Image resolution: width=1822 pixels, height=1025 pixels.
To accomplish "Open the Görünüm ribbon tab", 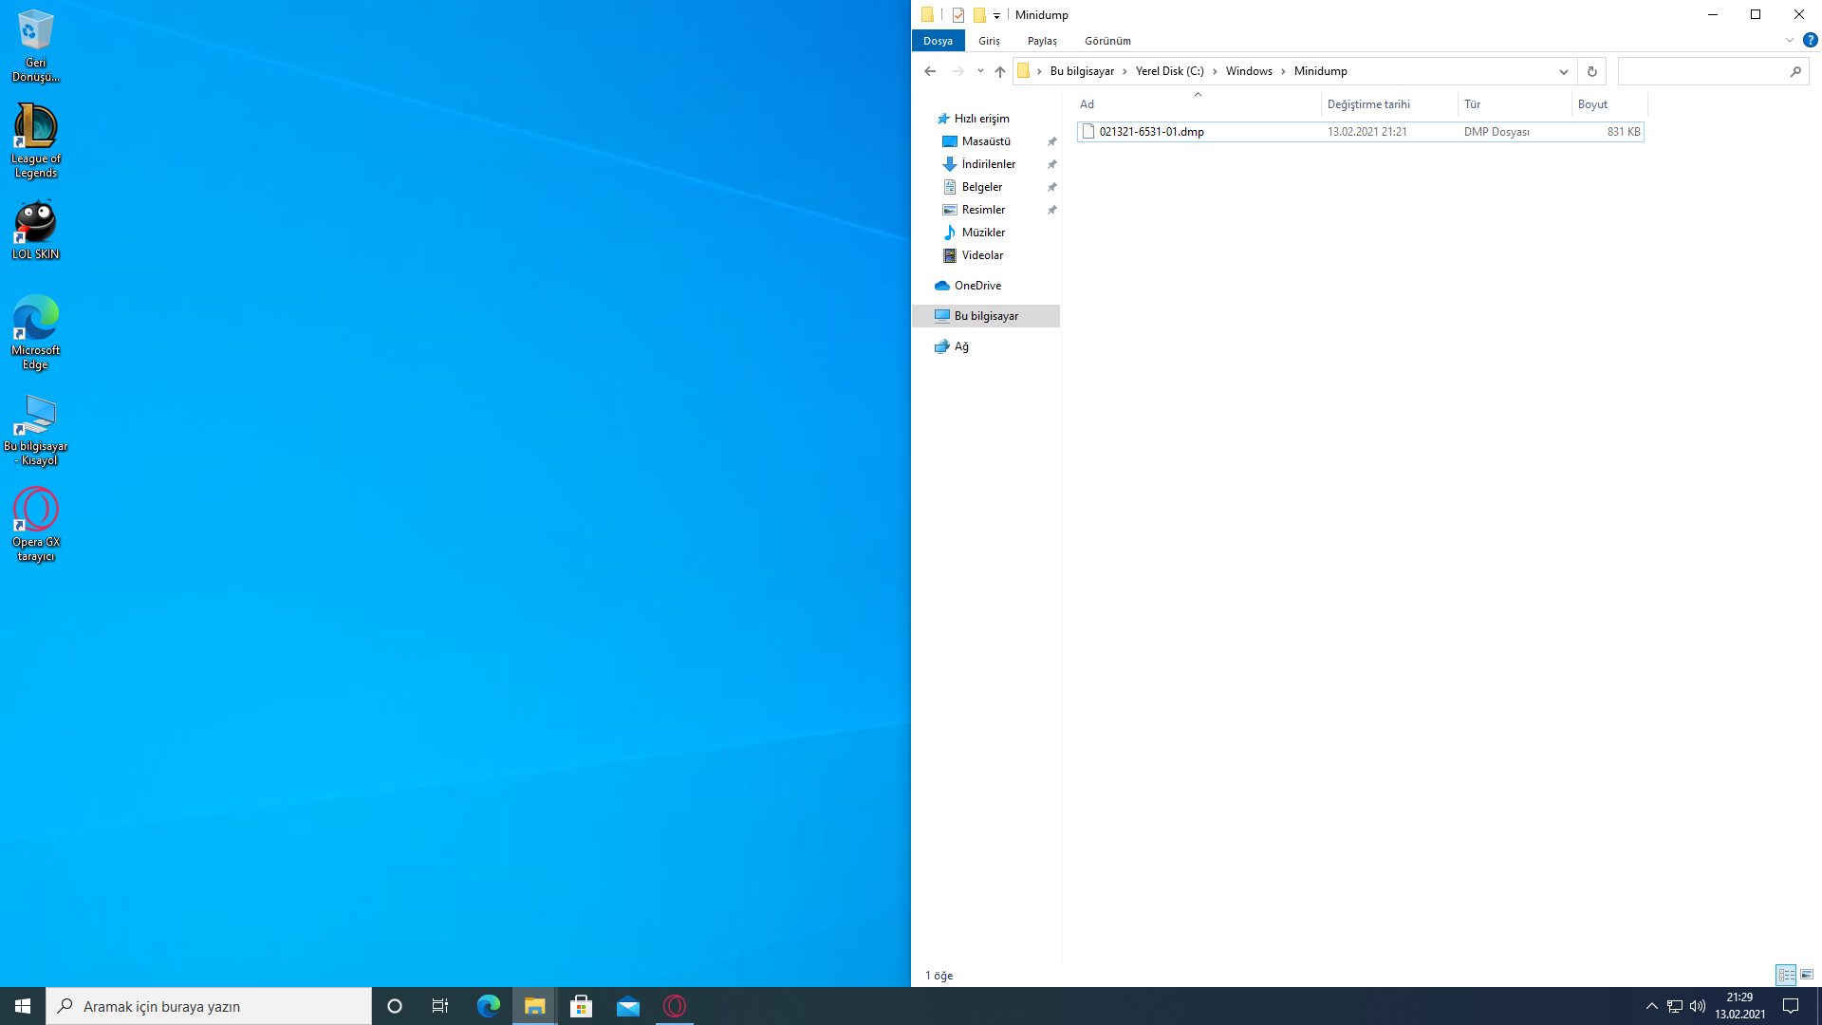I will (x=1107, y=41).
